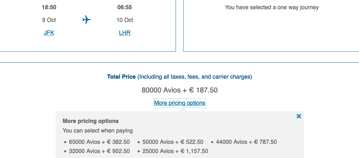The width and height of the screenshot is (359, 158).
Task: Click the You can select when paying text
Action: click(98, 130)
